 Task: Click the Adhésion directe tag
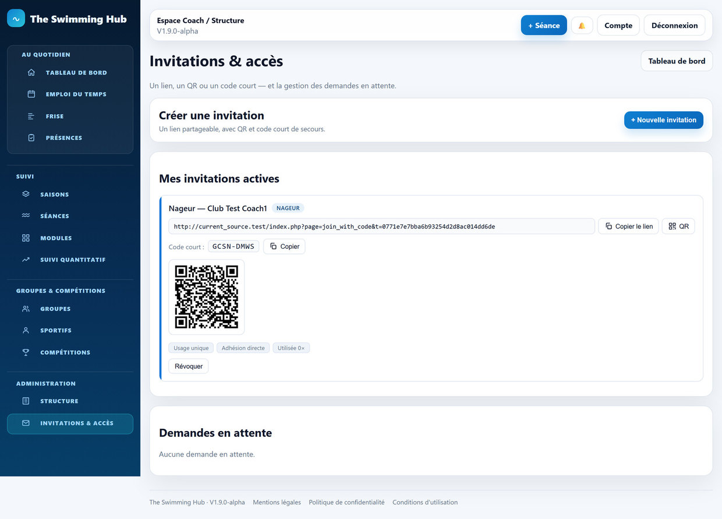[x=243, y=348]
